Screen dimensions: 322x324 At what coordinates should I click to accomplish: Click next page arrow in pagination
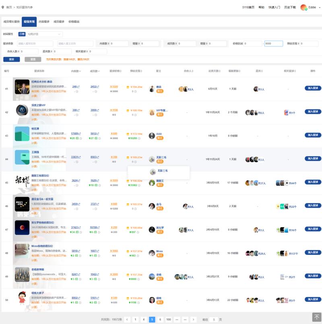[x=194, y=319]
